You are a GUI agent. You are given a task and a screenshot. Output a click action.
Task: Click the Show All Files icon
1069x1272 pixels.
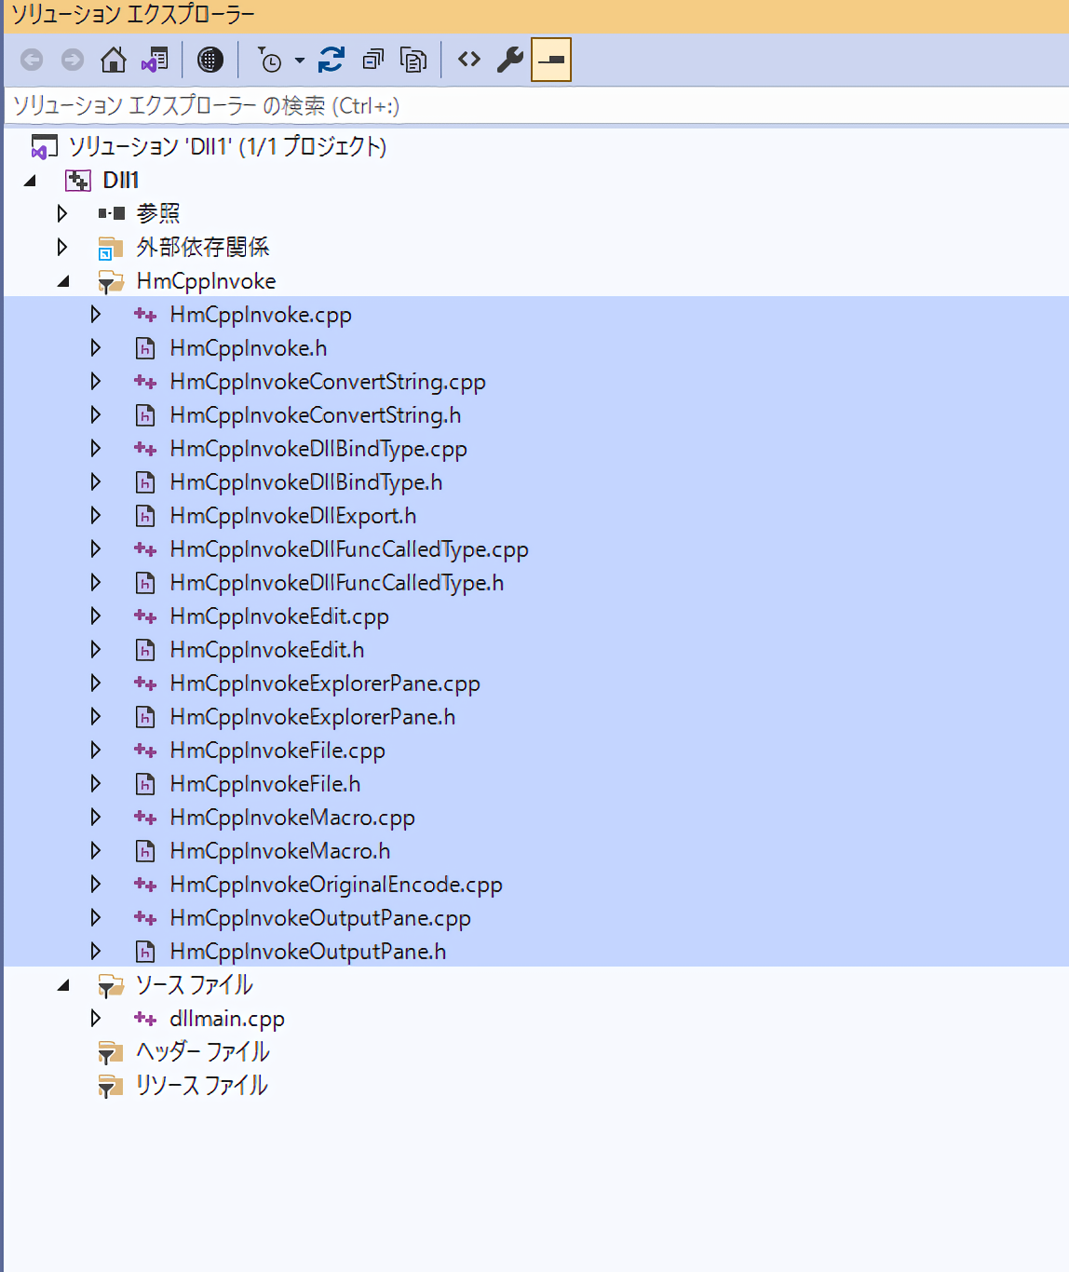click(x=413, y=61)
